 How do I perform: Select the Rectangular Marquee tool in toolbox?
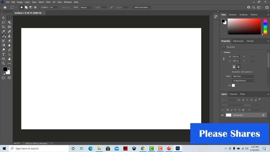pyautogui.click(x=9, y=18)
